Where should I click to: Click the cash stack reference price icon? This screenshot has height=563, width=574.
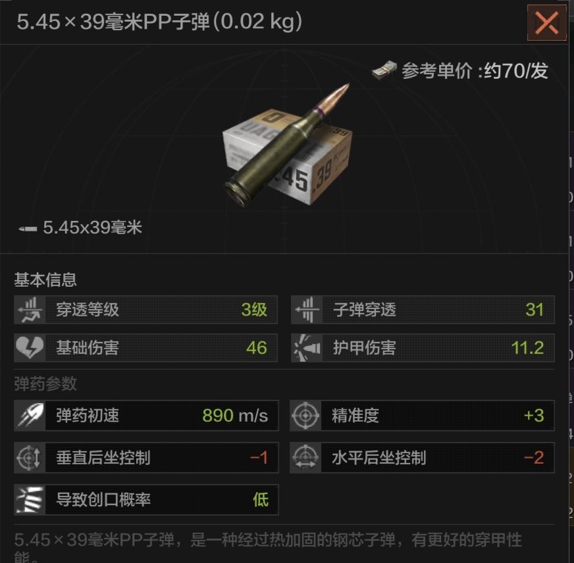pyautogui.click(x=384, y=70)
